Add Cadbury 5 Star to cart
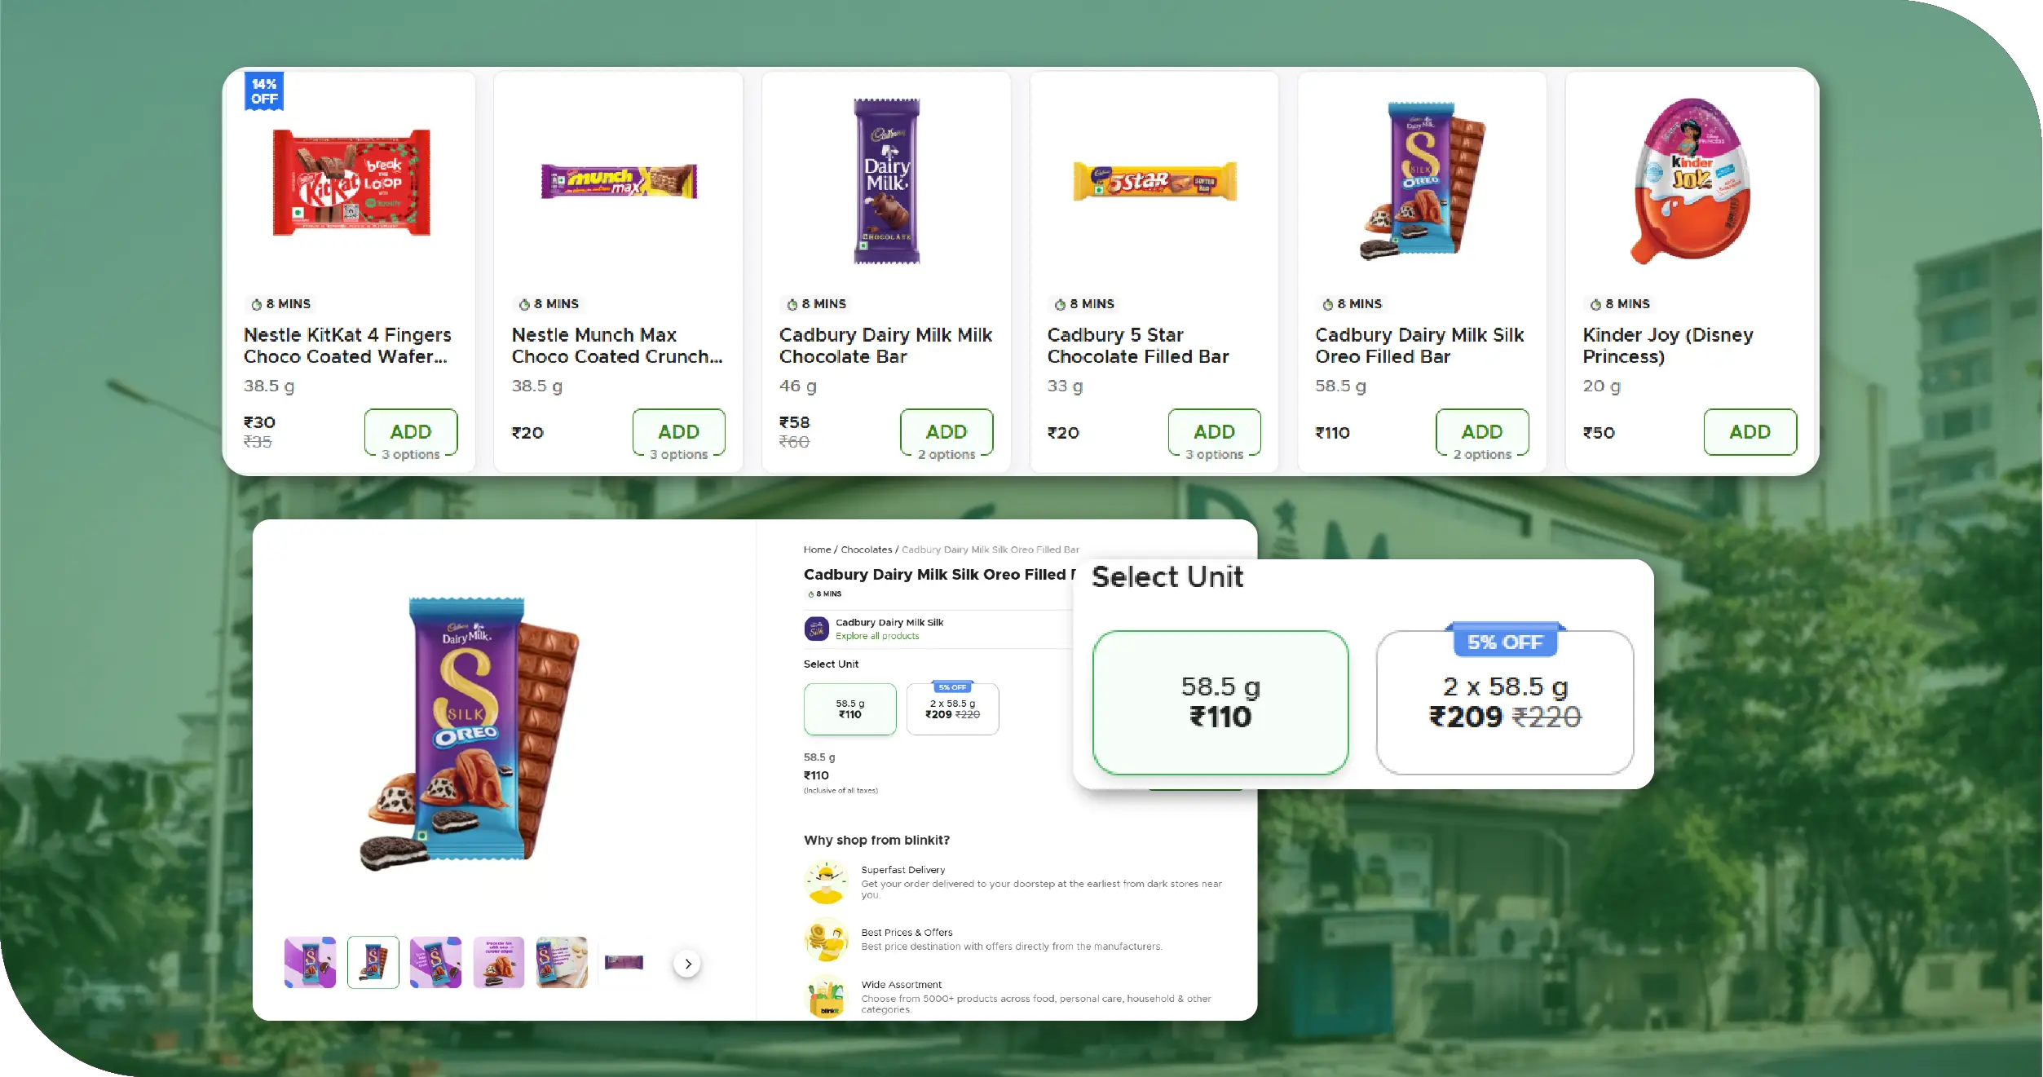The width and height of the screenshot is (2043, 1077). pyautogui.click(x=1214, y=432)
